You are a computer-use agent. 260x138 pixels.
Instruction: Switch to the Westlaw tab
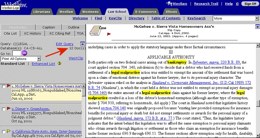[66, 12]
